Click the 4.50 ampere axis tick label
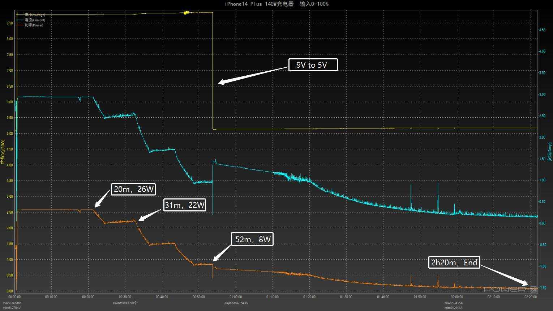 542,30
